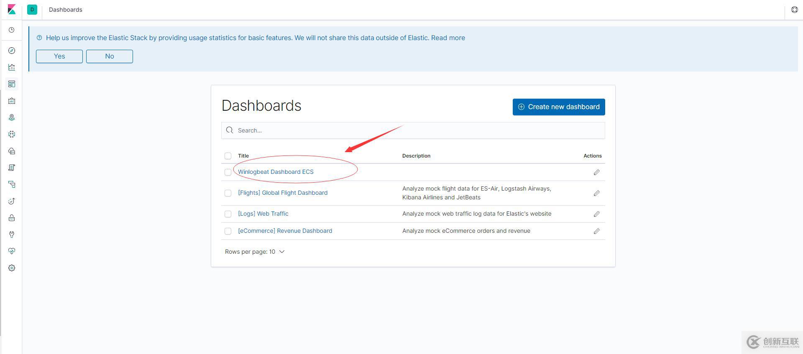Edit the Global Flight Dashboard row
The height and width of the screenshot is (354, 803).
tap(596, 193)
